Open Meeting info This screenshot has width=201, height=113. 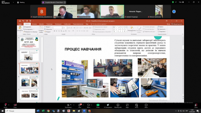tap(118, 106)
